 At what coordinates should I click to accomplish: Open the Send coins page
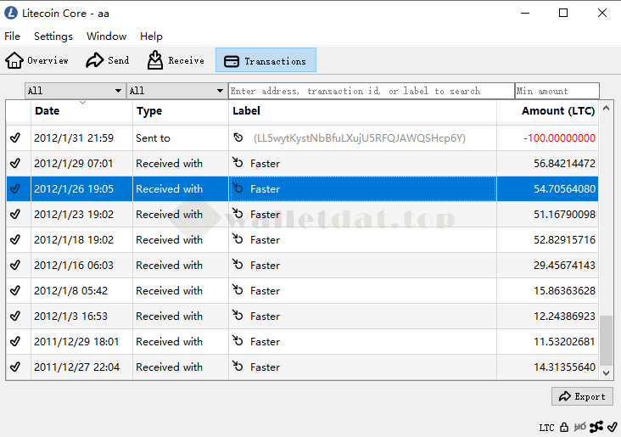(108, 60)
